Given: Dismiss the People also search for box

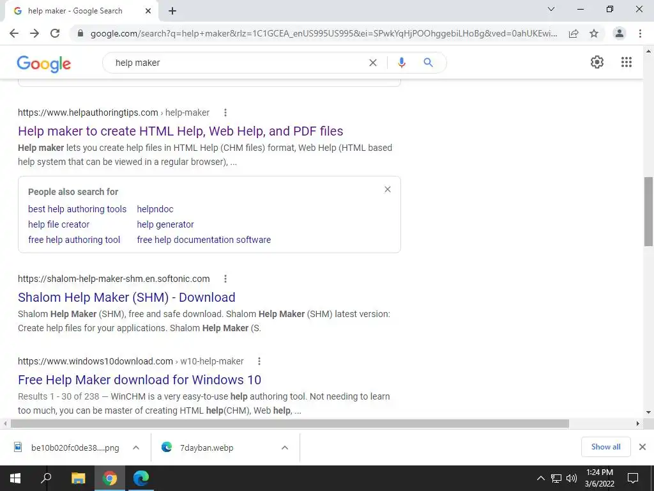Looking at the screenshot, I should click(x=388, y=189).
